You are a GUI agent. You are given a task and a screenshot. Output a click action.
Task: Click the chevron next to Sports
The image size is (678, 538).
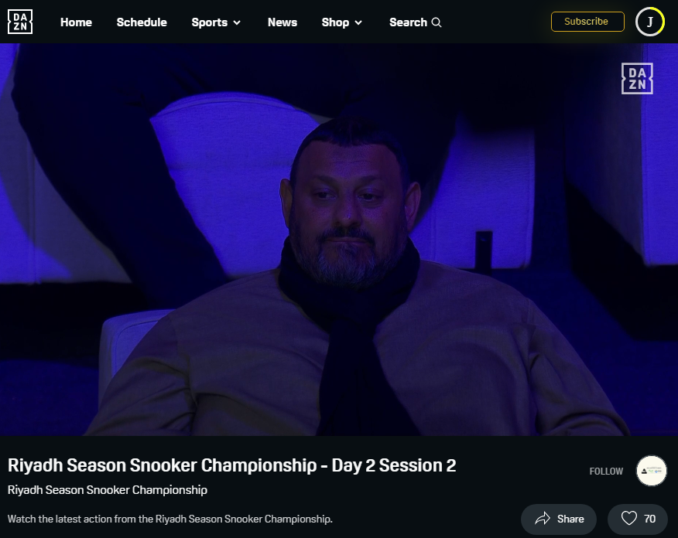tap(237, 23)
